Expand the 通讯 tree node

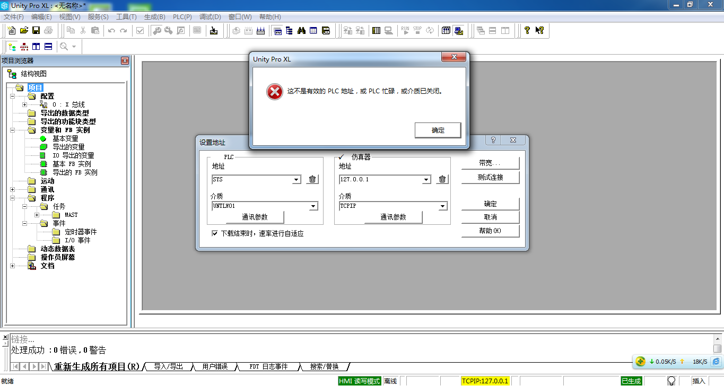[12, 189]
